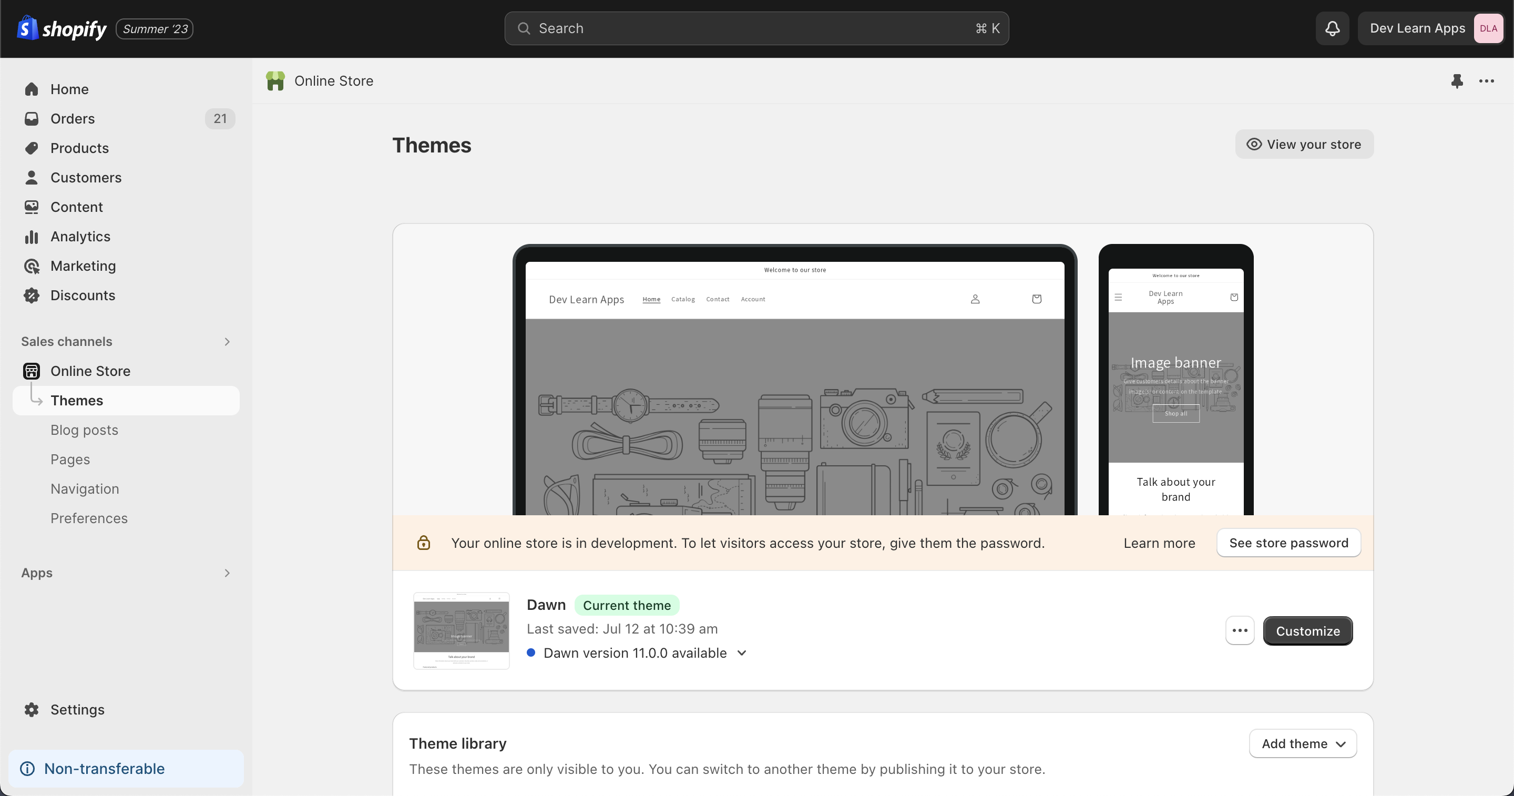
Task: Click See store password button
Action: coord(1288,543)
